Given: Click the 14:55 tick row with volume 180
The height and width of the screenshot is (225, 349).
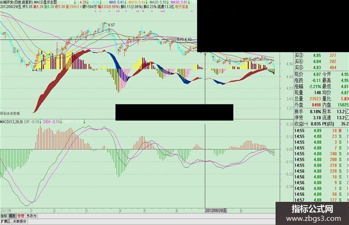Looking at the screenshot, I should 321,154.
